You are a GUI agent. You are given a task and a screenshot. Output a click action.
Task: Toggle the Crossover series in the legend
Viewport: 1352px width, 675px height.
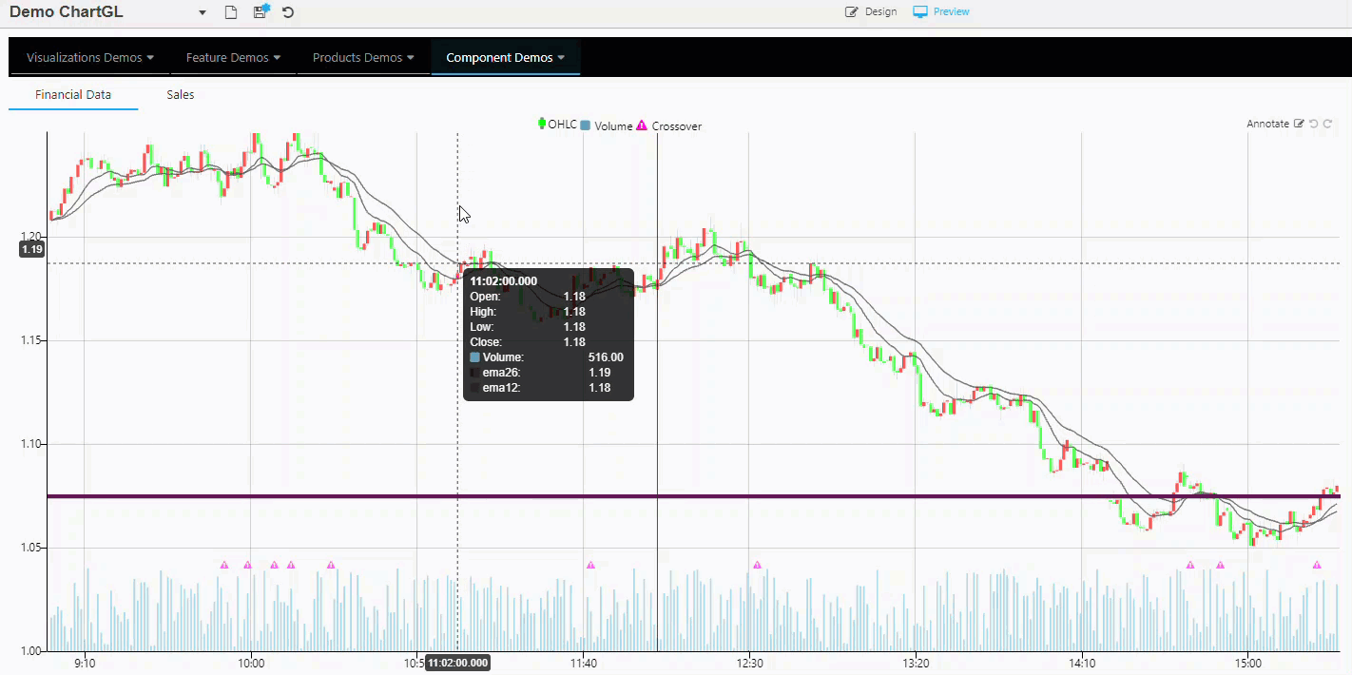tap(669, 125)
